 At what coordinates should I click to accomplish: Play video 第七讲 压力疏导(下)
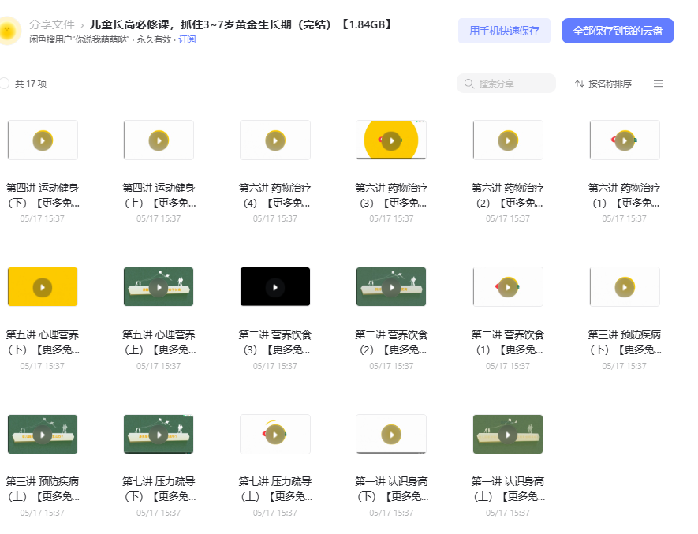pyautogui.click(x=159, y=435)
